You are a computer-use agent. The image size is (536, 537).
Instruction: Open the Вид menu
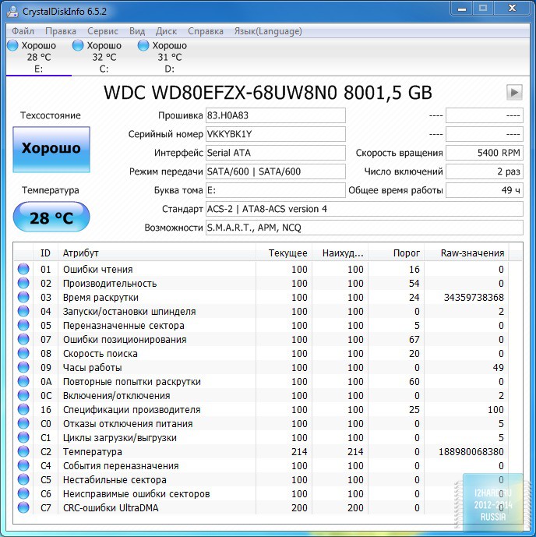click(x=137, y=31)
